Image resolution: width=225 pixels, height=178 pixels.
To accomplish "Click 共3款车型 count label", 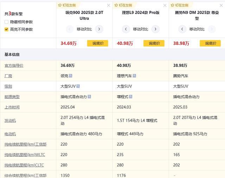I will (x=13, y=14).
